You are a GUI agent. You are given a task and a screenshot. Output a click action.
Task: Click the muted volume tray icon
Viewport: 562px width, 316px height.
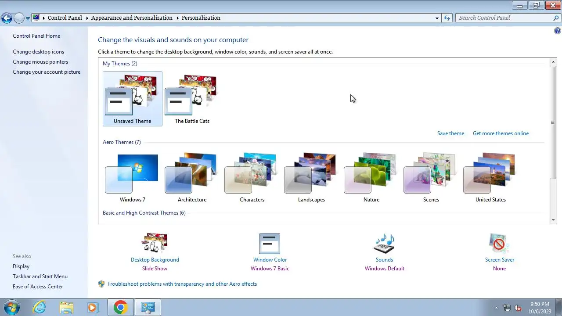point(518,308)
